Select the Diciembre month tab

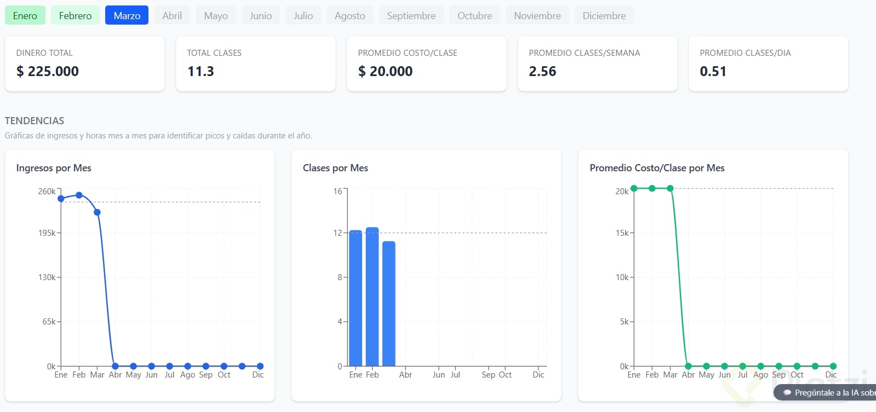604,16
